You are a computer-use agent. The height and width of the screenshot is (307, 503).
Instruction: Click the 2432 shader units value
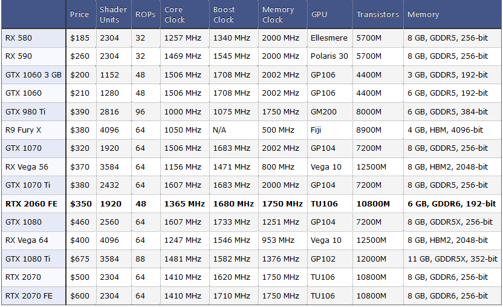pos(109,185)
